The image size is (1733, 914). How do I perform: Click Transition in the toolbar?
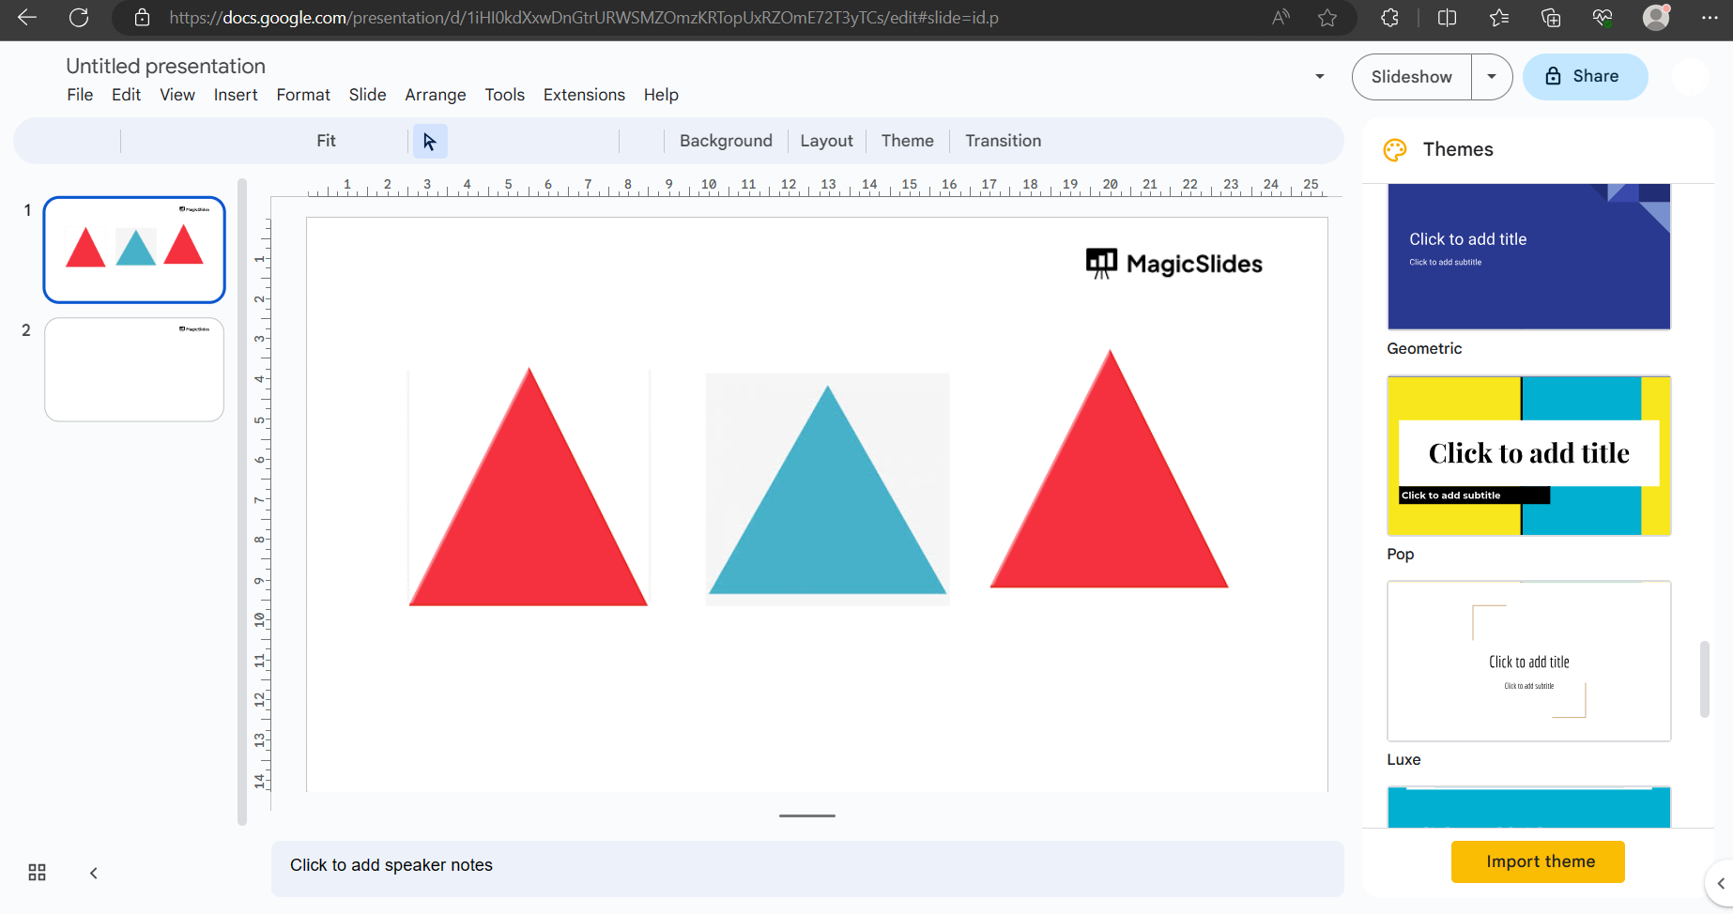click(1003, 141)
